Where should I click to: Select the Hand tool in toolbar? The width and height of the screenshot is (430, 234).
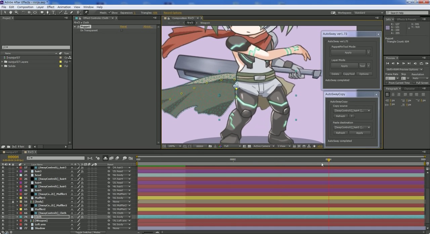coord(11,13)
